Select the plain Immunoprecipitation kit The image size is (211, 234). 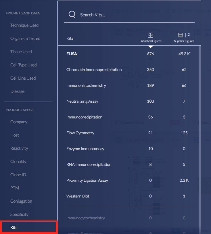point(129,117)
